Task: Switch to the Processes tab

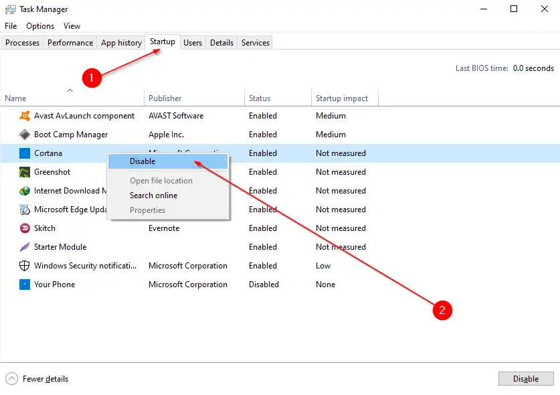Action: pos(22,43)
